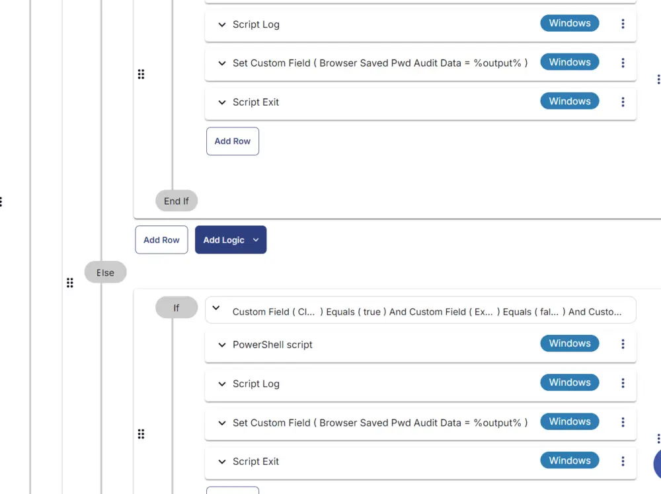
Task: Click Windows badge on lower Script Exit row
Action: [x=570, y=460]
